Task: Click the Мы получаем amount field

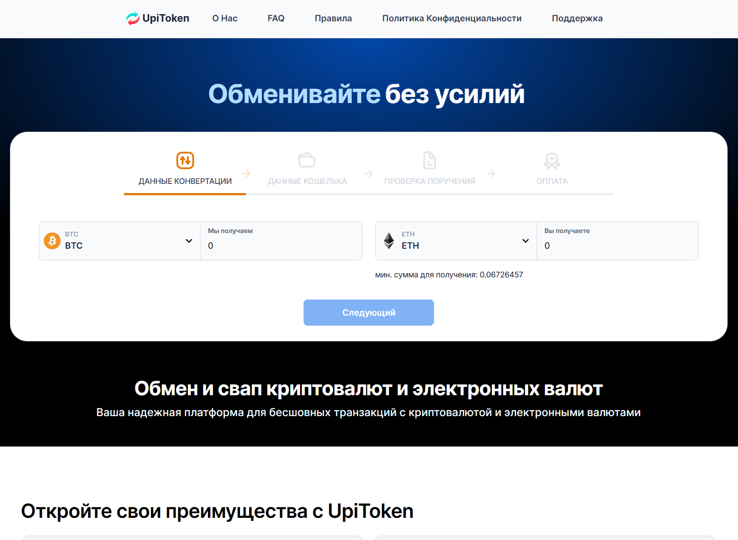Action: (x=281, y=246)
